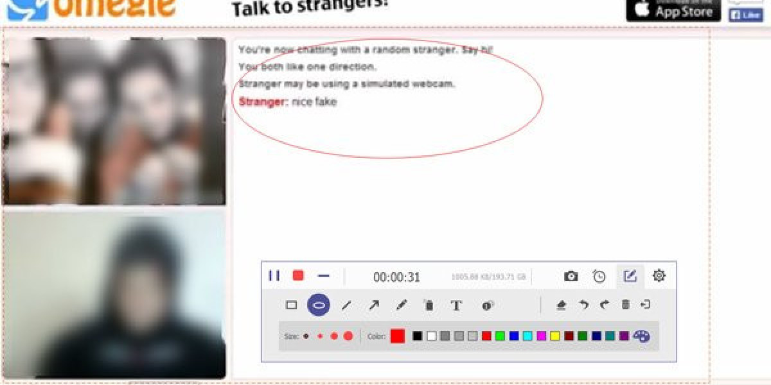Pick the black color swatch
The image size is (771, 385).
coord(418,336)
